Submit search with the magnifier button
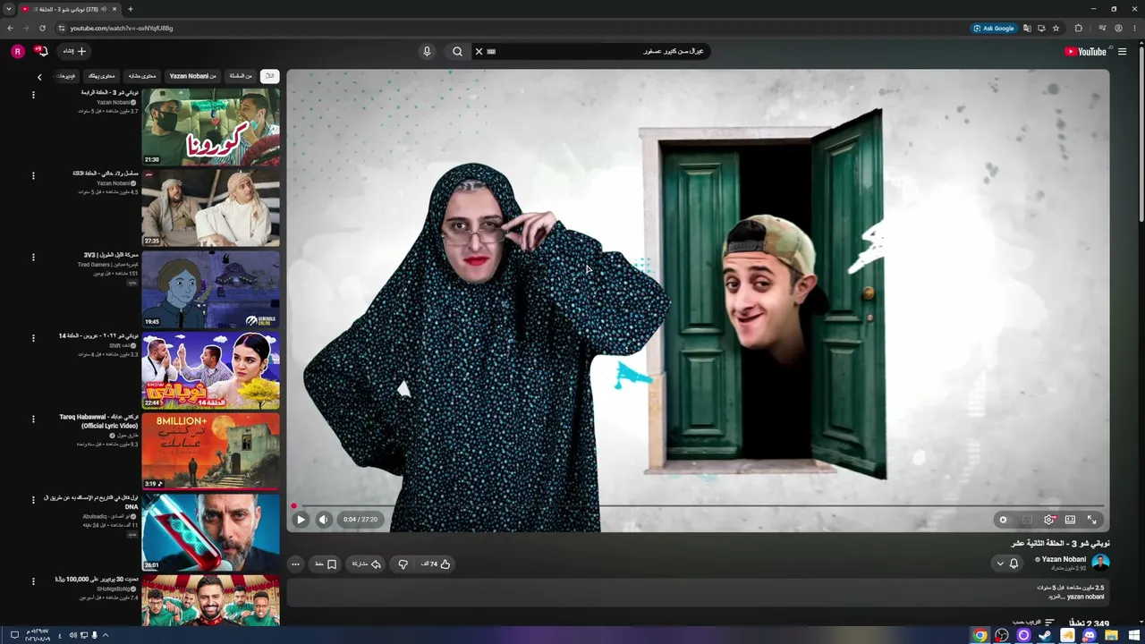This screenshot has height=644, width=1145. [457, 52]
